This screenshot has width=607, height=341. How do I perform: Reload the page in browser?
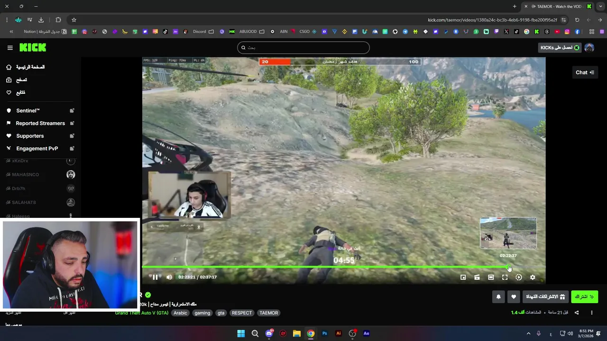(577, 20)
